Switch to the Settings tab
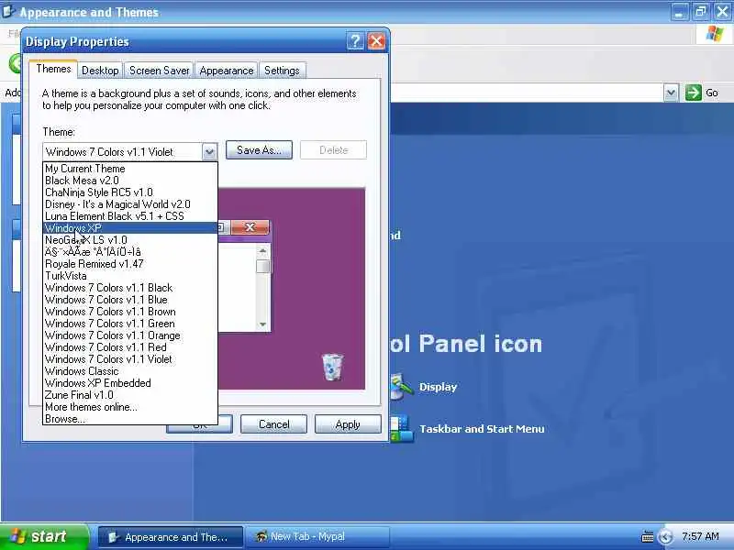734x550 pixels. (282, 71)
